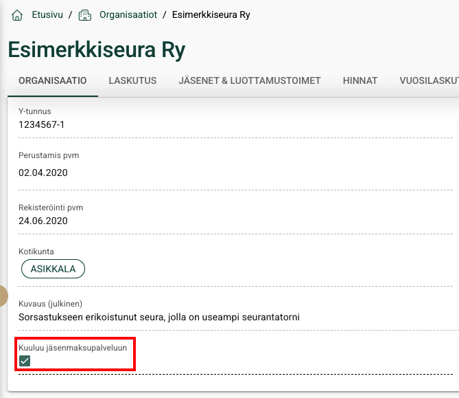Viewport: 459px width, 398px height.
Task: Click the Y-tunnus value 1234567-1
Action: pyautogui.click(x=42, y=124)
